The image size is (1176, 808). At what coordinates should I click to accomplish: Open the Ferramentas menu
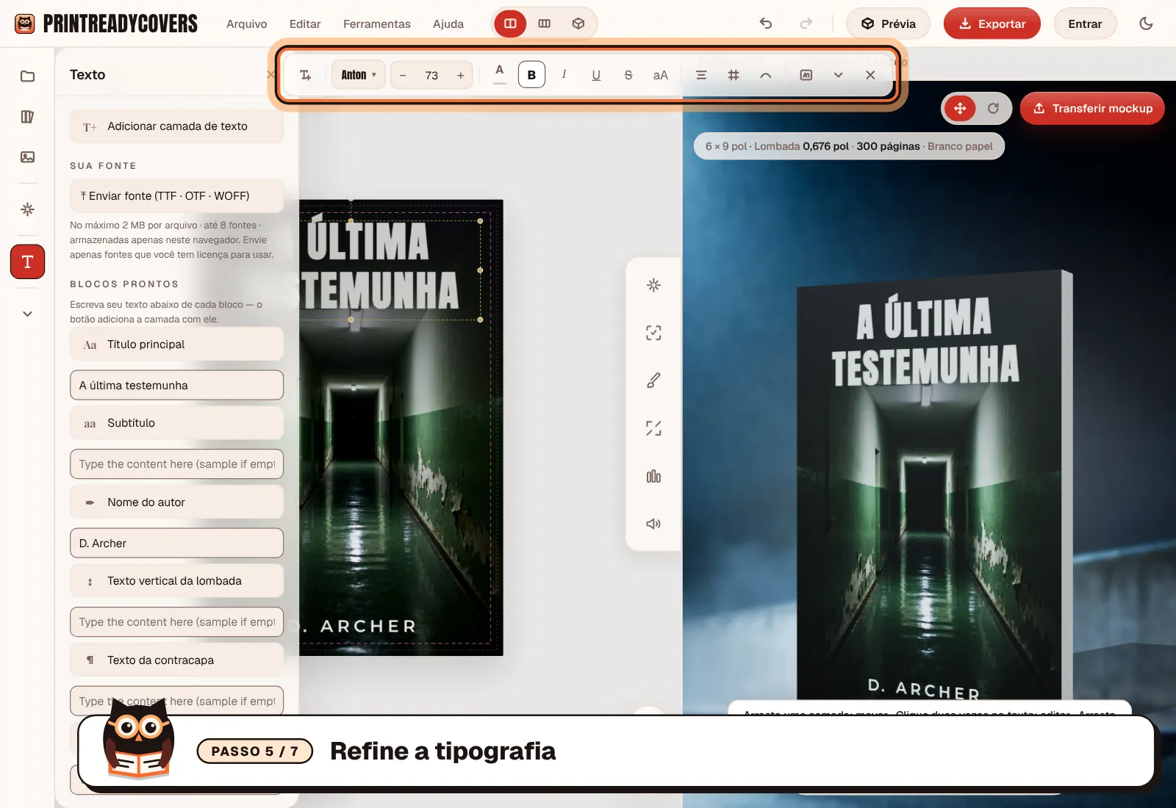pyautogui.click(x=377, y=24)
